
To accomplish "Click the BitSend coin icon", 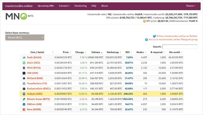I will [24, 78].
